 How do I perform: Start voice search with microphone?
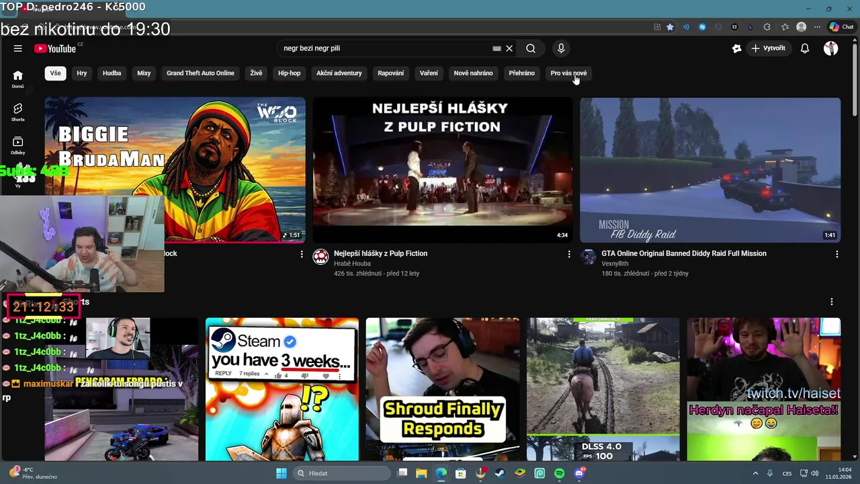(x=561, y=48)
